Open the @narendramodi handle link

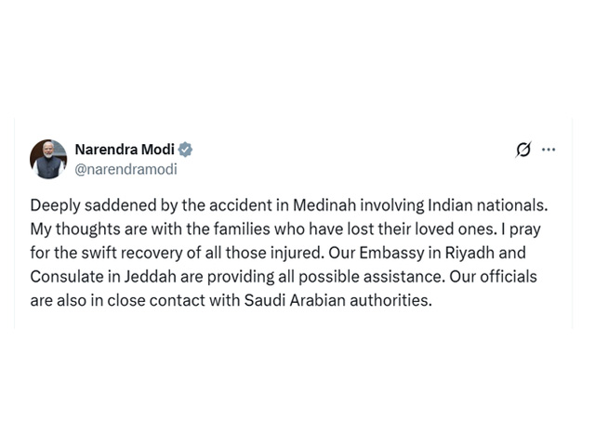[126, 169]
